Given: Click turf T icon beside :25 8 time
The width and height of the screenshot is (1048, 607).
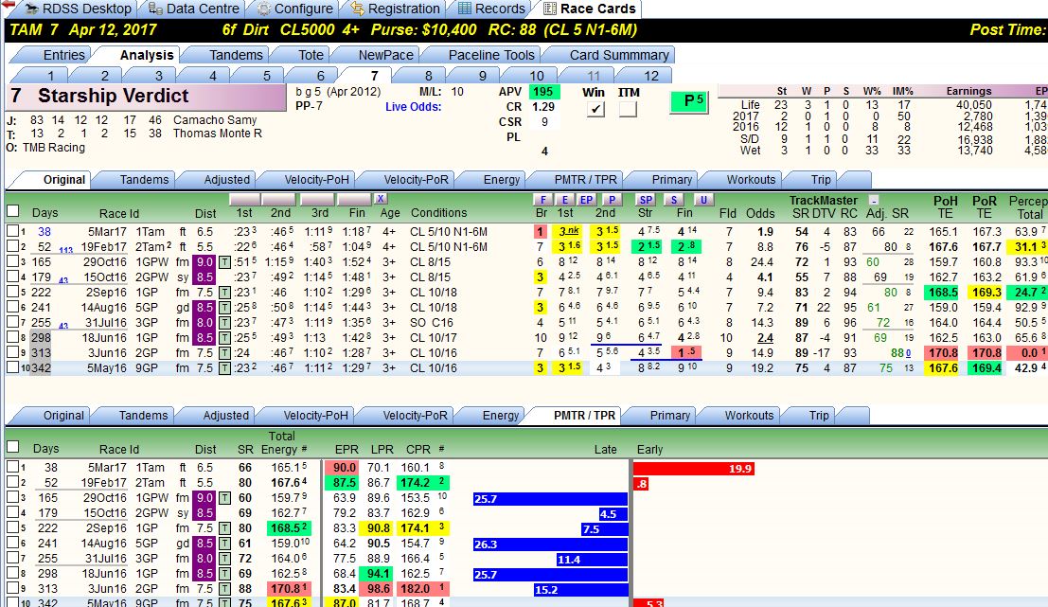Looking at the screenshot, I should pos(224,308).
